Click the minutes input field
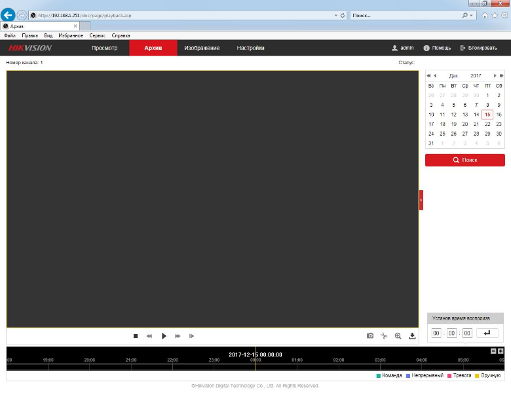Screen dimensions: 511x393 (x=451, y=333)
